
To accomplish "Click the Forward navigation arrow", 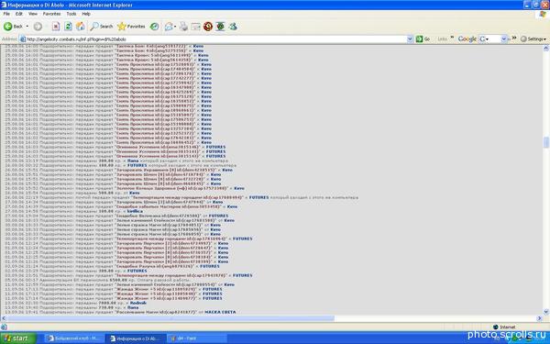I will point(38,27).
